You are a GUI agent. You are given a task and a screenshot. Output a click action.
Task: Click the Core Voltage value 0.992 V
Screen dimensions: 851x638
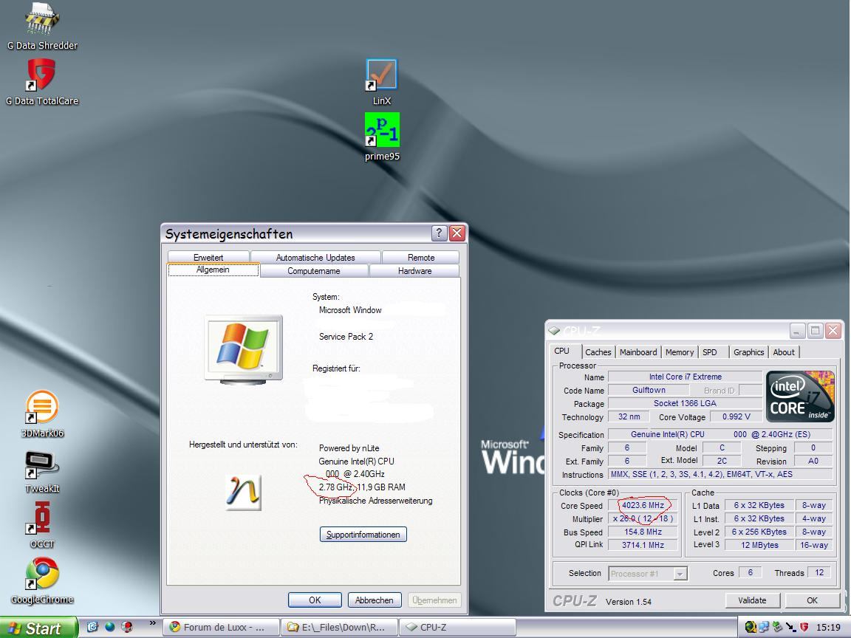click(736, 416)
